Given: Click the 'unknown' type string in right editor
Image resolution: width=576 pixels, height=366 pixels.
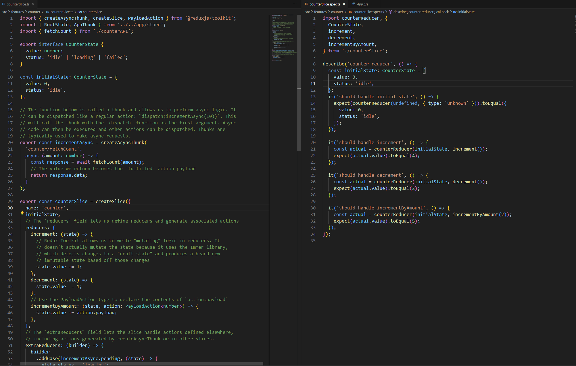Looking at the screenshot, I should [x=456, y=103].
